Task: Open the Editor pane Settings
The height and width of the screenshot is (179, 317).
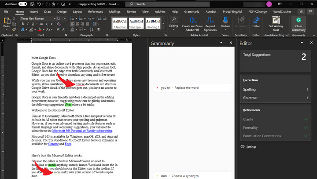Action: (x=248, y=147)
